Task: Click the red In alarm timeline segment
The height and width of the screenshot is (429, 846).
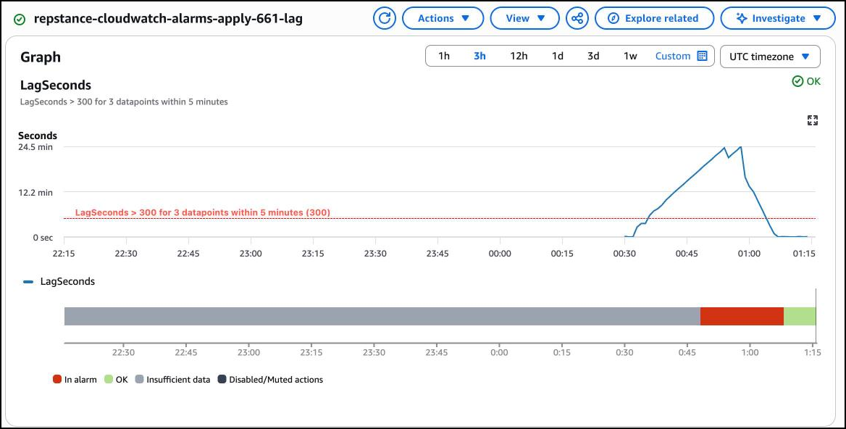Action: click(742, 316)
